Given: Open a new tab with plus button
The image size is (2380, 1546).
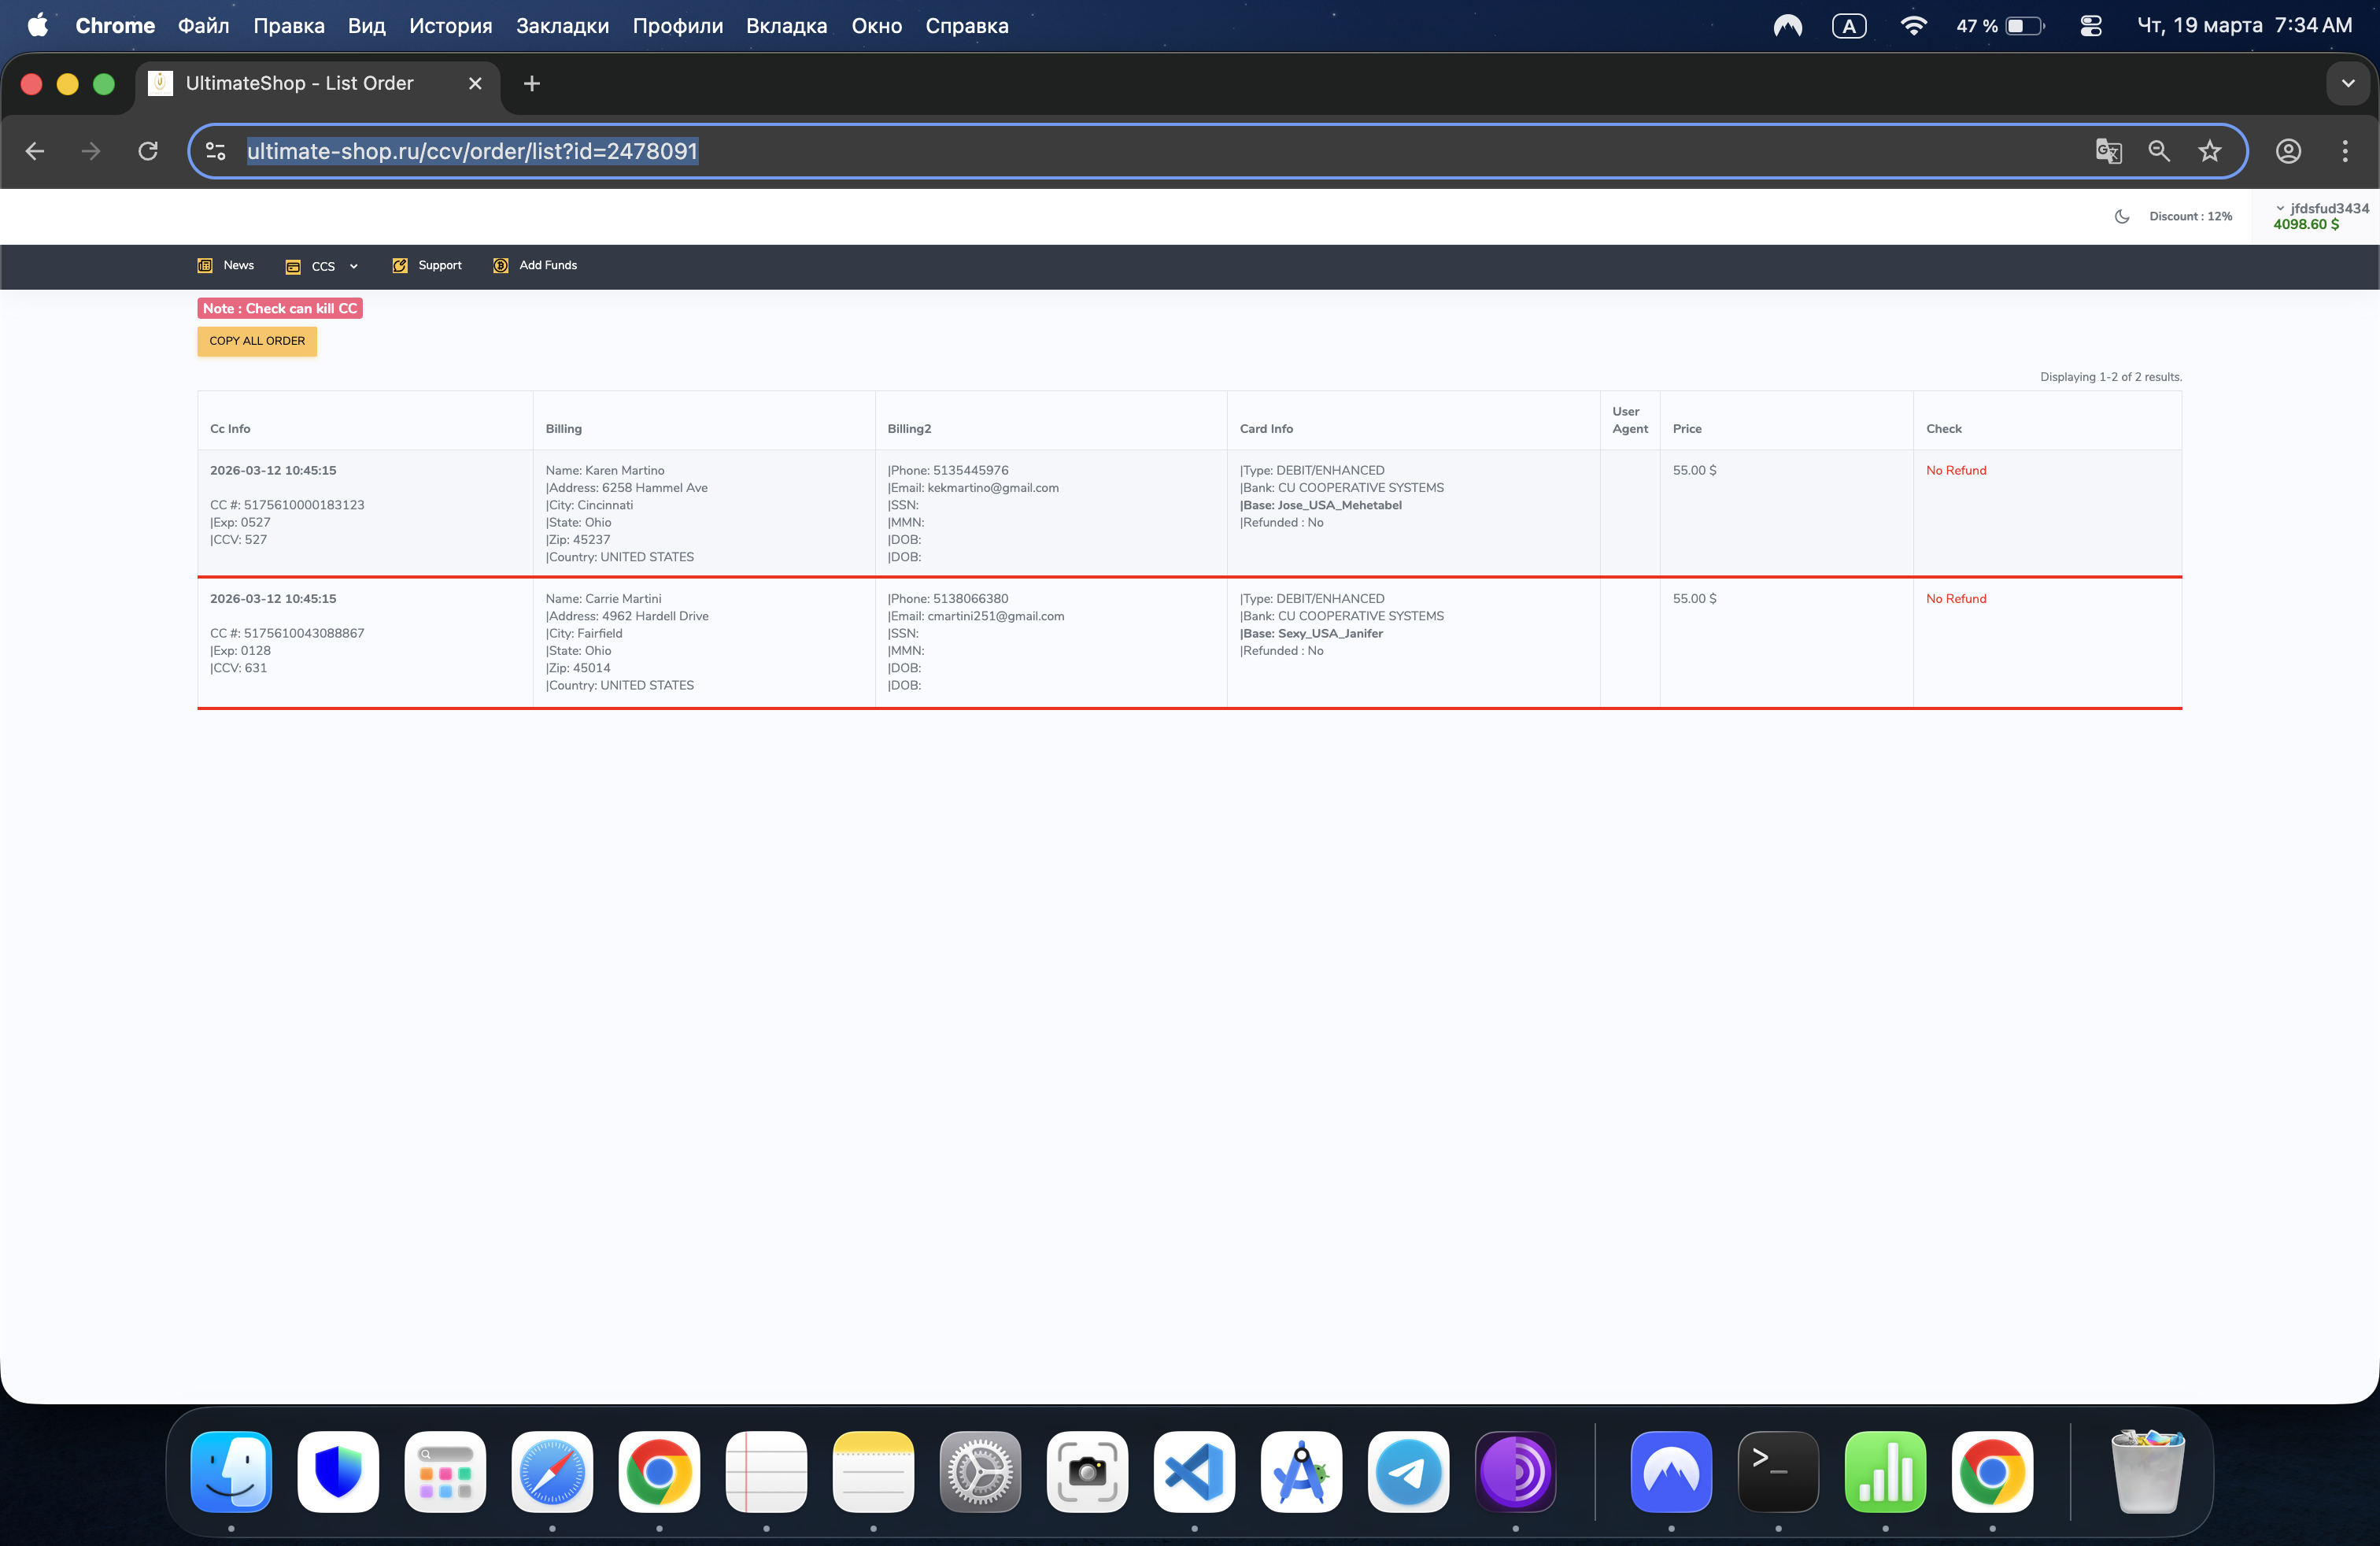Looking at the screenshot, I should (x=532, y=84).
